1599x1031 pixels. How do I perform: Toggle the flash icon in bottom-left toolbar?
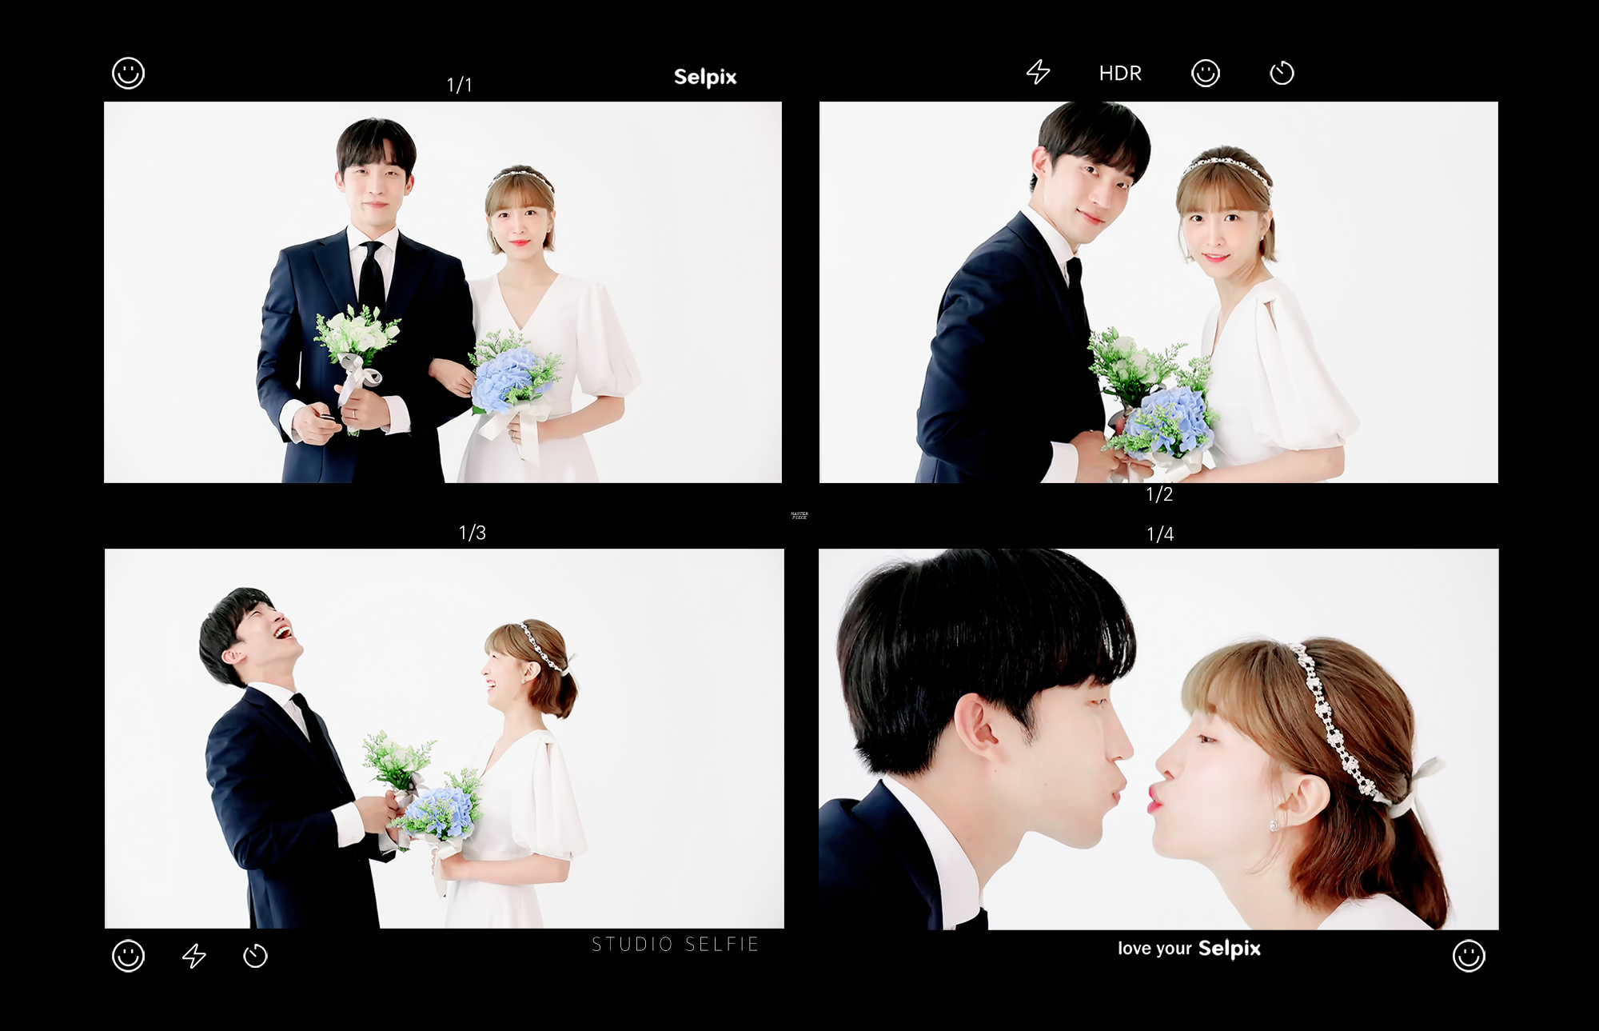(194, 956)
